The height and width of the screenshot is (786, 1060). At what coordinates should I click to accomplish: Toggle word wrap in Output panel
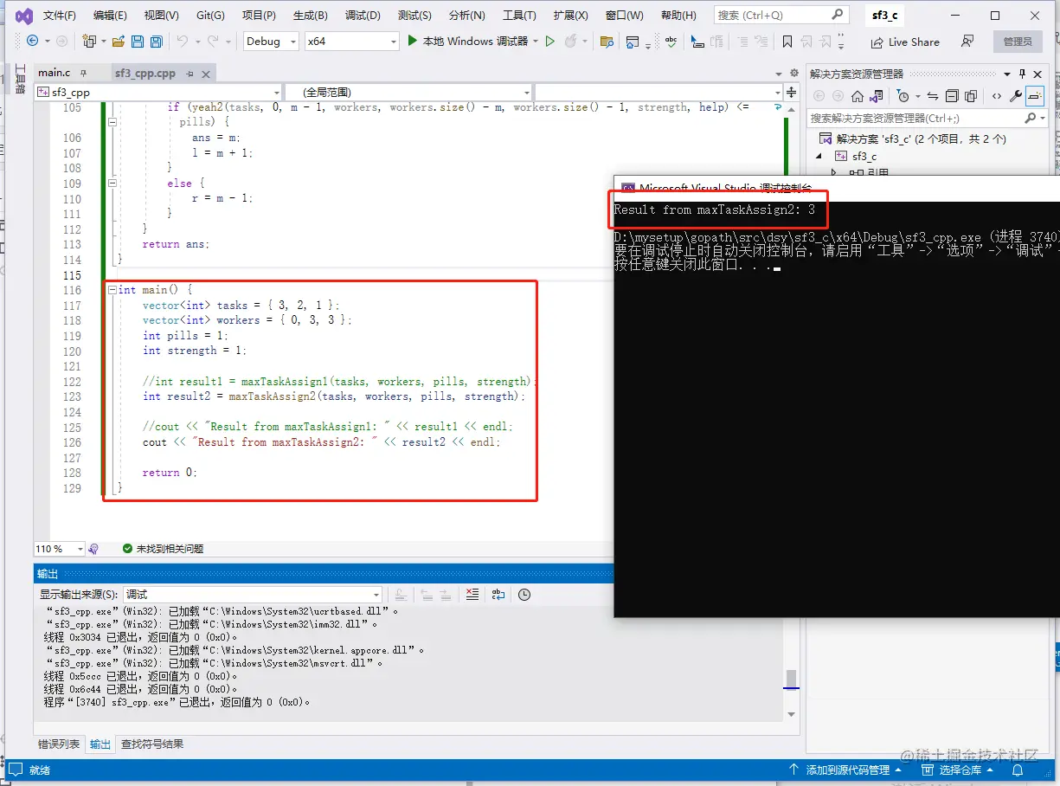498,594
